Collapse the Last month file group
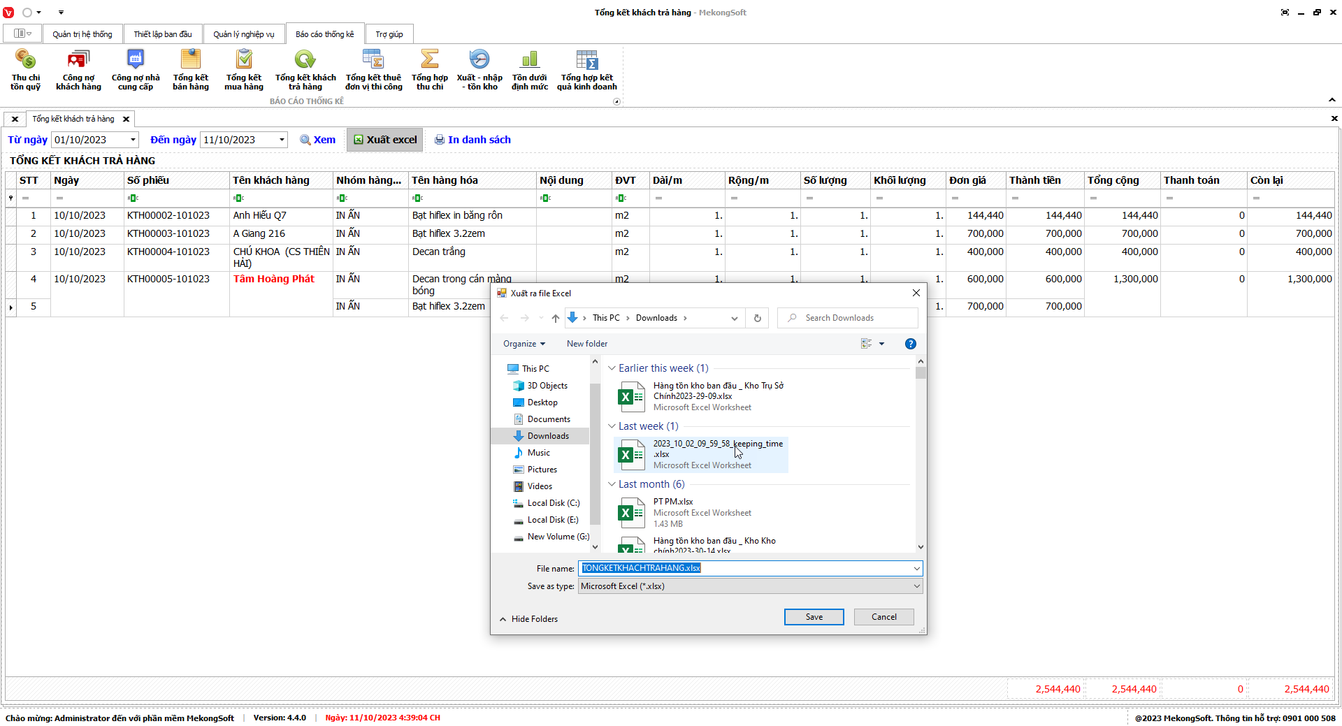Screen dimensions: 1342x726 click(x=612, y=484)
